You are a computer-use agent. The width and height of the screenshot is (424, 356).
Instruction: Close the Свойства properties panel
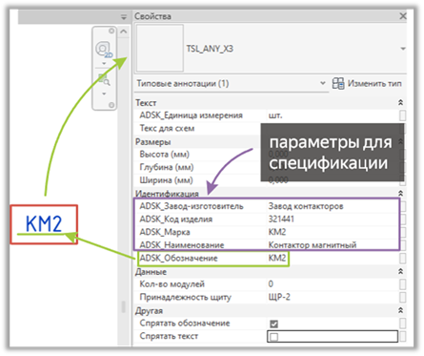402,16
